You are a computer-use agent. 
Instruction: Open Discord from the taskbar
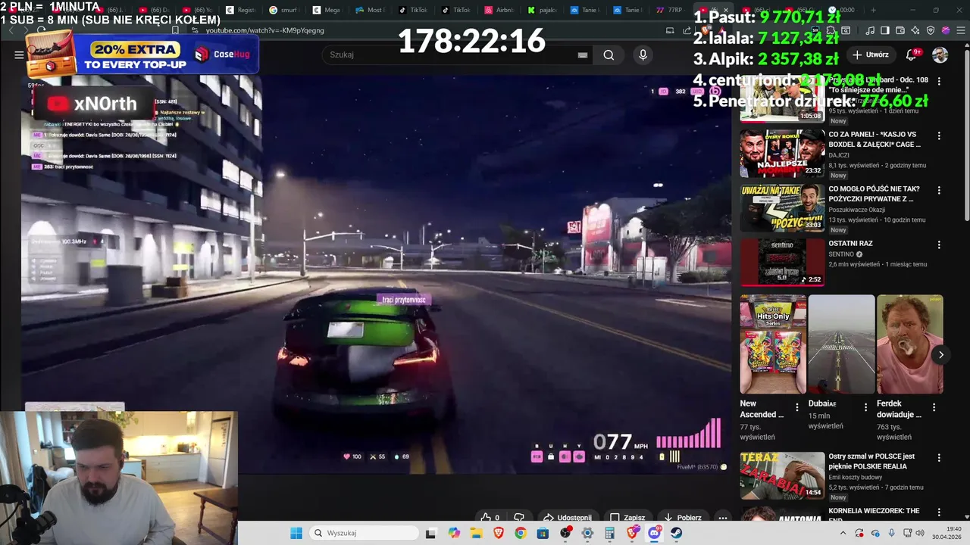tap(655, 533)
